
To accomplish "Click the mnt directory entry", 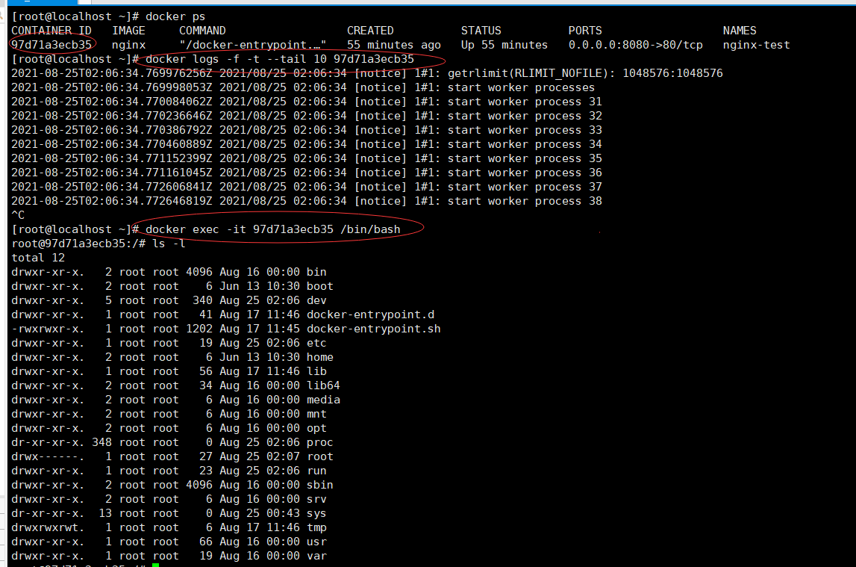I will pos(316,414).
